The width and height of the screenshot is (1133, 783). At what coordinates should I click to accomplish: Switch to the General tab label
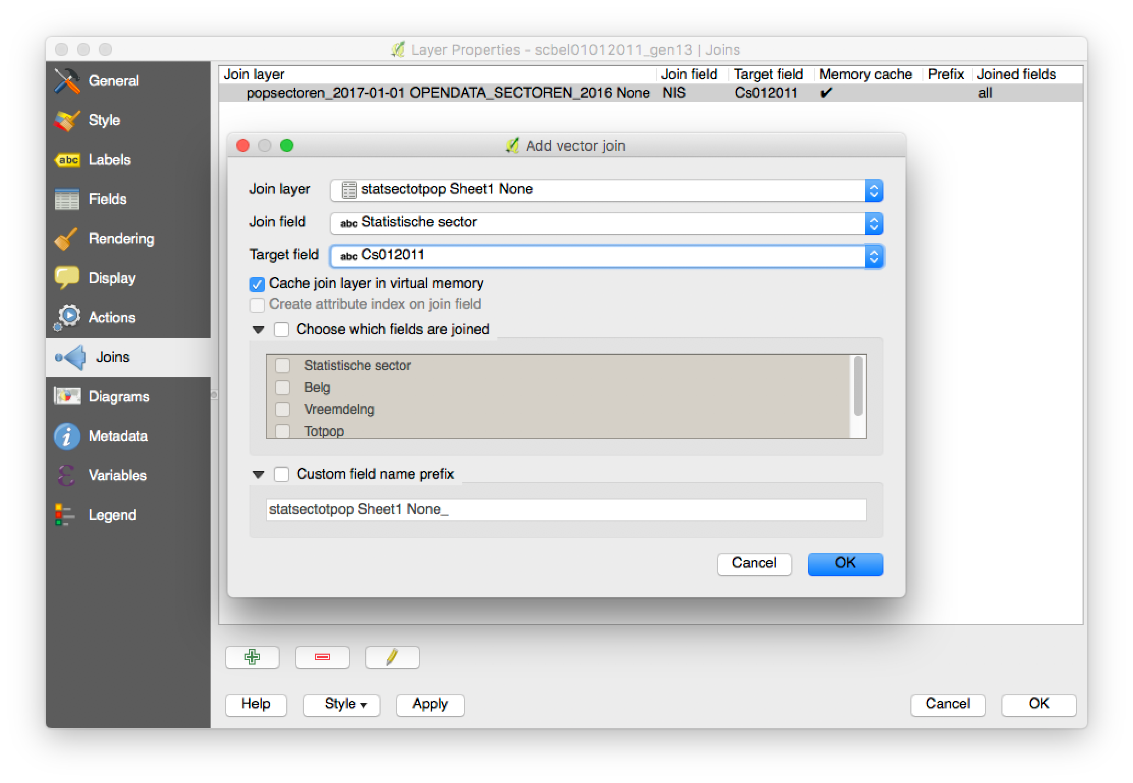[x=114, y=81]
